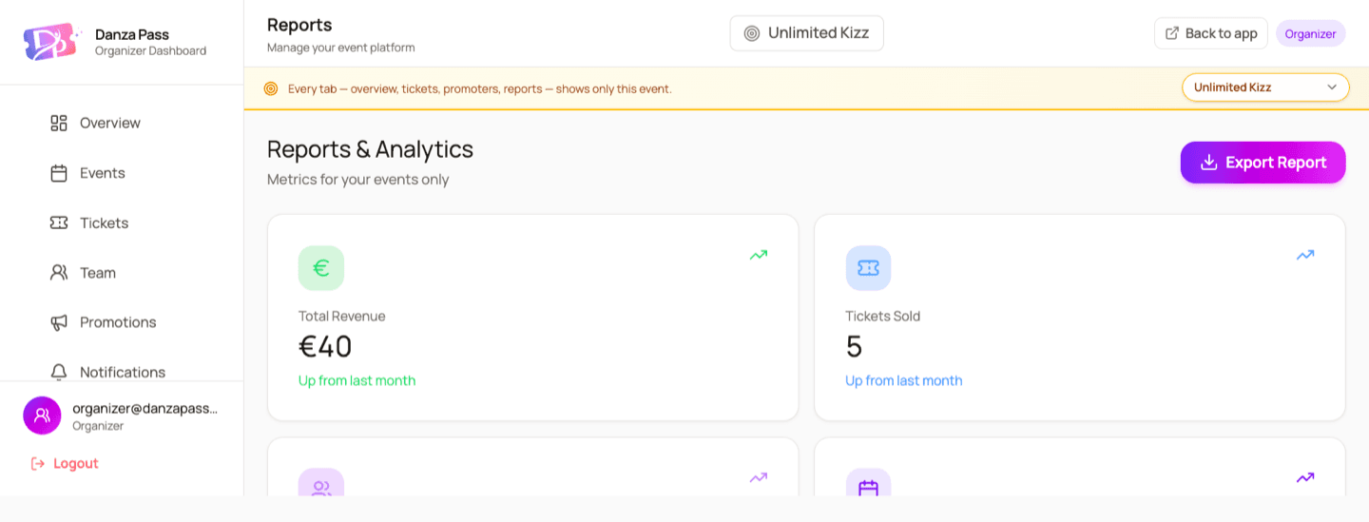The width and height of the screenshot is (1369, 522).
Task: Click the banner message about every tab
Action: (x=480, y=88)
